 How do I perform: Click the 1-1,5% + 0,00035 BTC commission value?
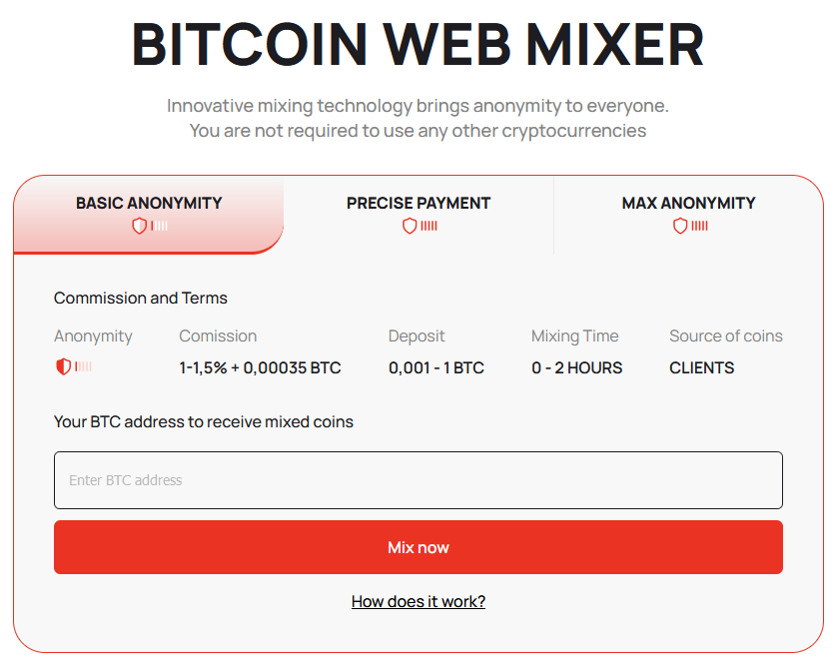(x=260, y=367)
